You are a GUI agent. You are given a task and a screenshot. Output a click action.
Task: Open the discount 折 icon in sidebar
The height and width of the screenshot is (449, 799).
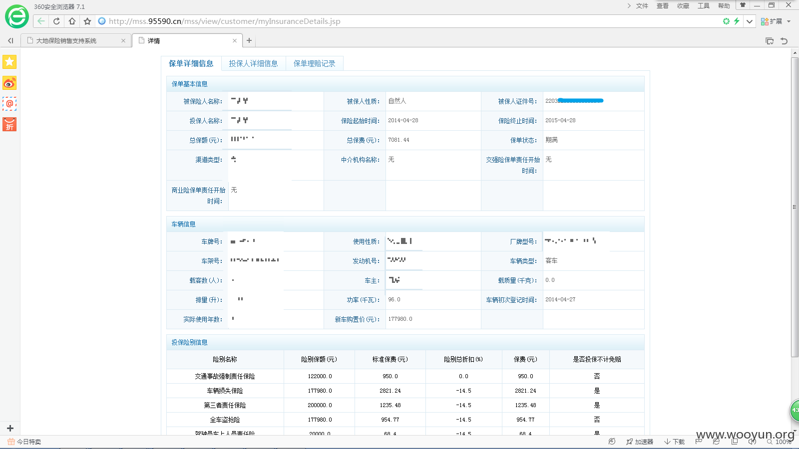[9, 124]
